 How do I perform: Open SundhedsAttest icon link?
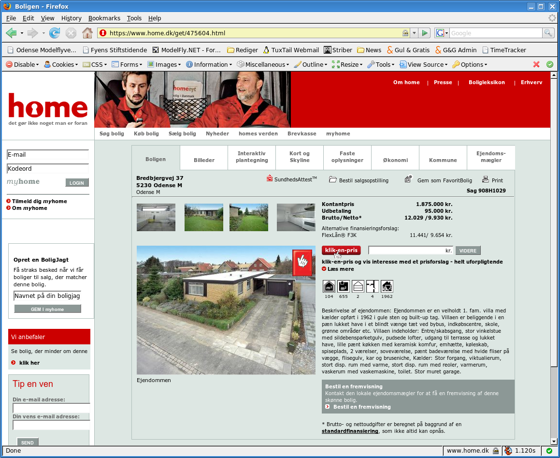[x=270, y=178]
